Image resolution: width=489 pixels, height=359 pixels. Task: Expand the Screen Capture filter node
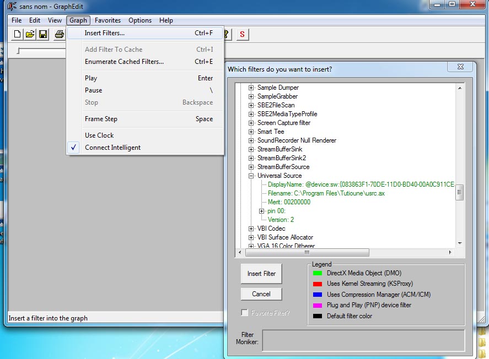(251, 123)
